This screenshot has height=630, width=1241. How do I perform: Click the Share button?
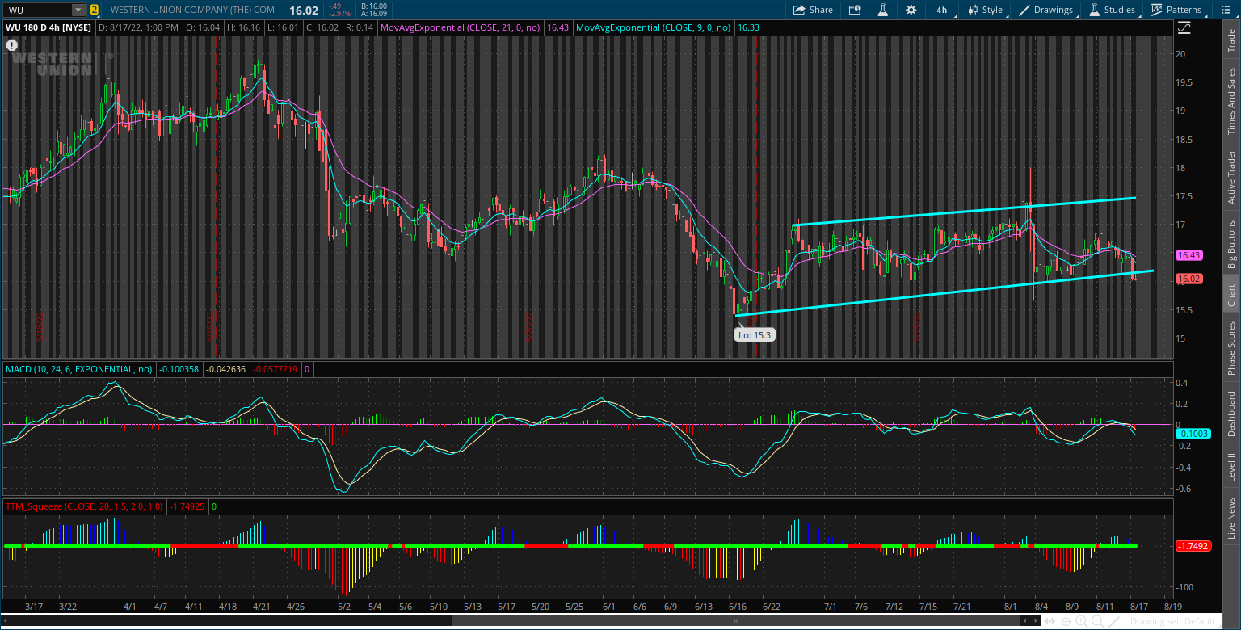pos(813,10)
